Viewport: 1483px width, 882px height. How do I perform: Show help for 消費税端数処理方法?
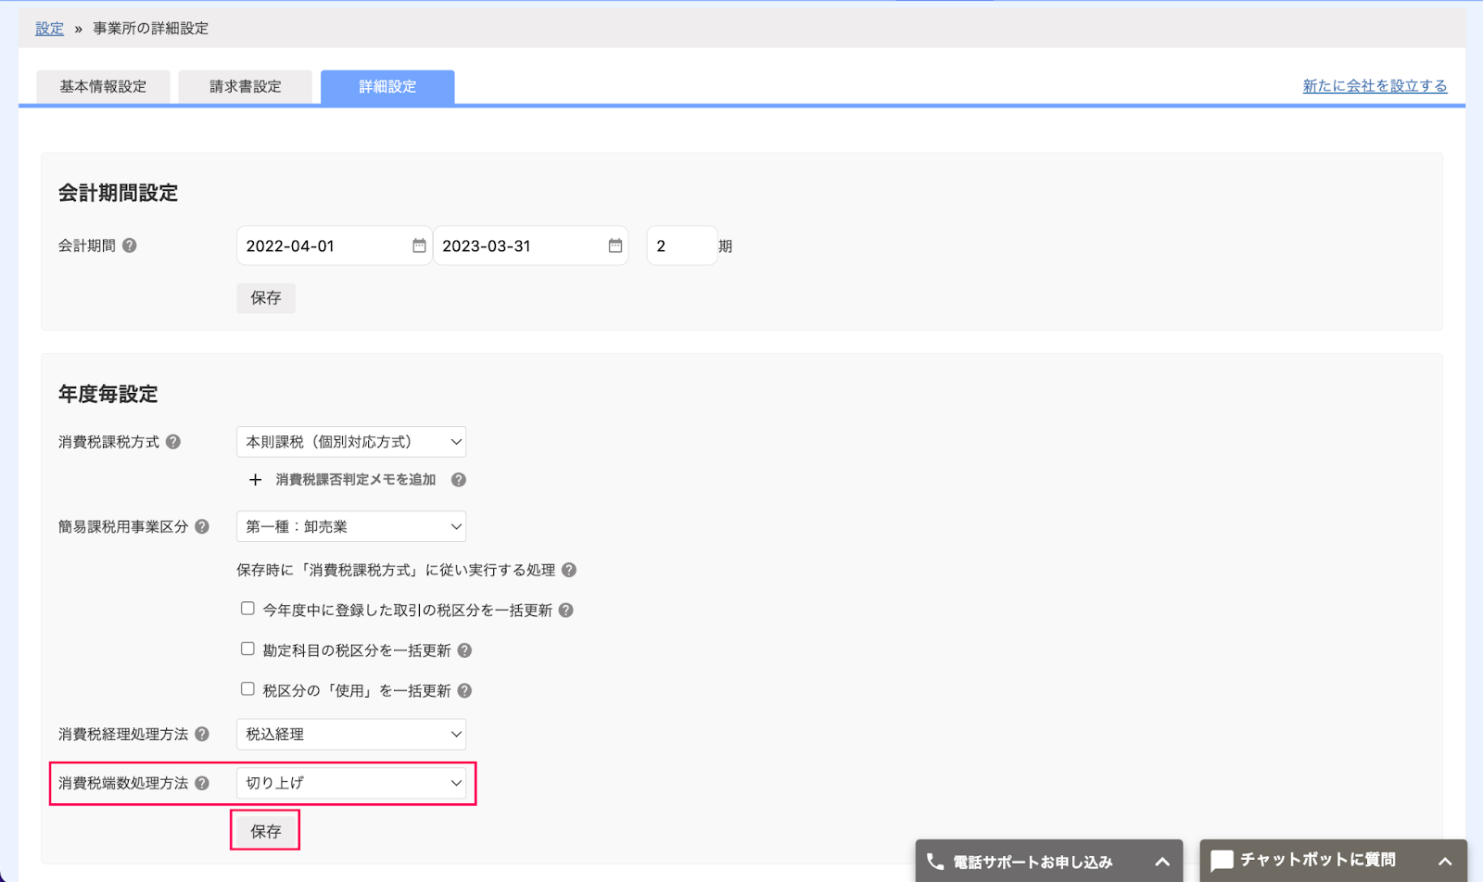tap(202, 783)
